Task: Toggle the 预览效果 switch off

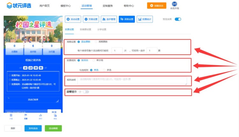Action: click(178, 19)
